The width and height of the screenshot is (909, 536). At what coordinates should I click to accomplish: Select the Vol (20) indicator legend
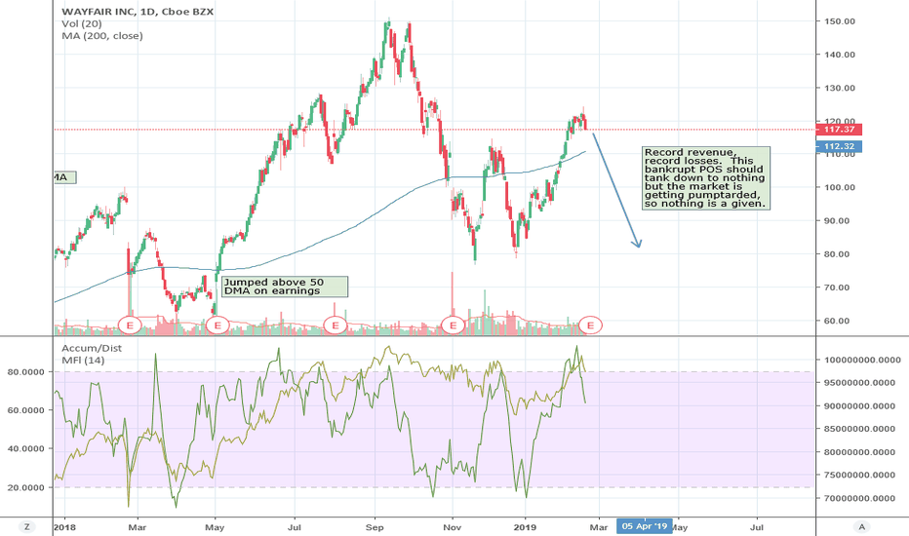[x=82, y=23]
